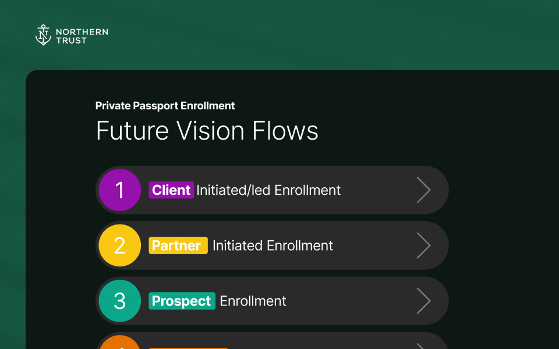559x349 pixels.
Task: Click the "Private Passport Enrollment" subtitle
Action: 165,106
